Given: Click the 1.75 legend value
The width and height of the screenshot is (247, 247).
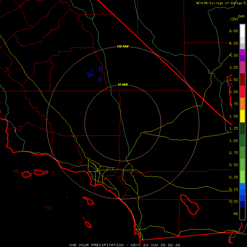Looking at the screenshot, I should pyautogui.click(x=234, y=104).
